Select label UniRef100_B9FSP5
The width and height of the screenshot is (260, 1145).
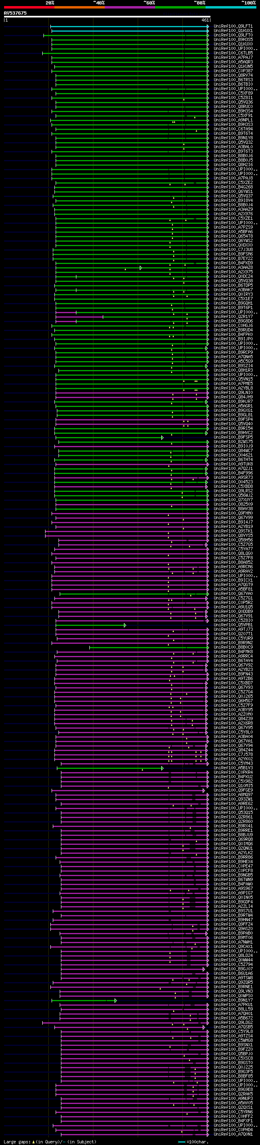coord(233,437)
